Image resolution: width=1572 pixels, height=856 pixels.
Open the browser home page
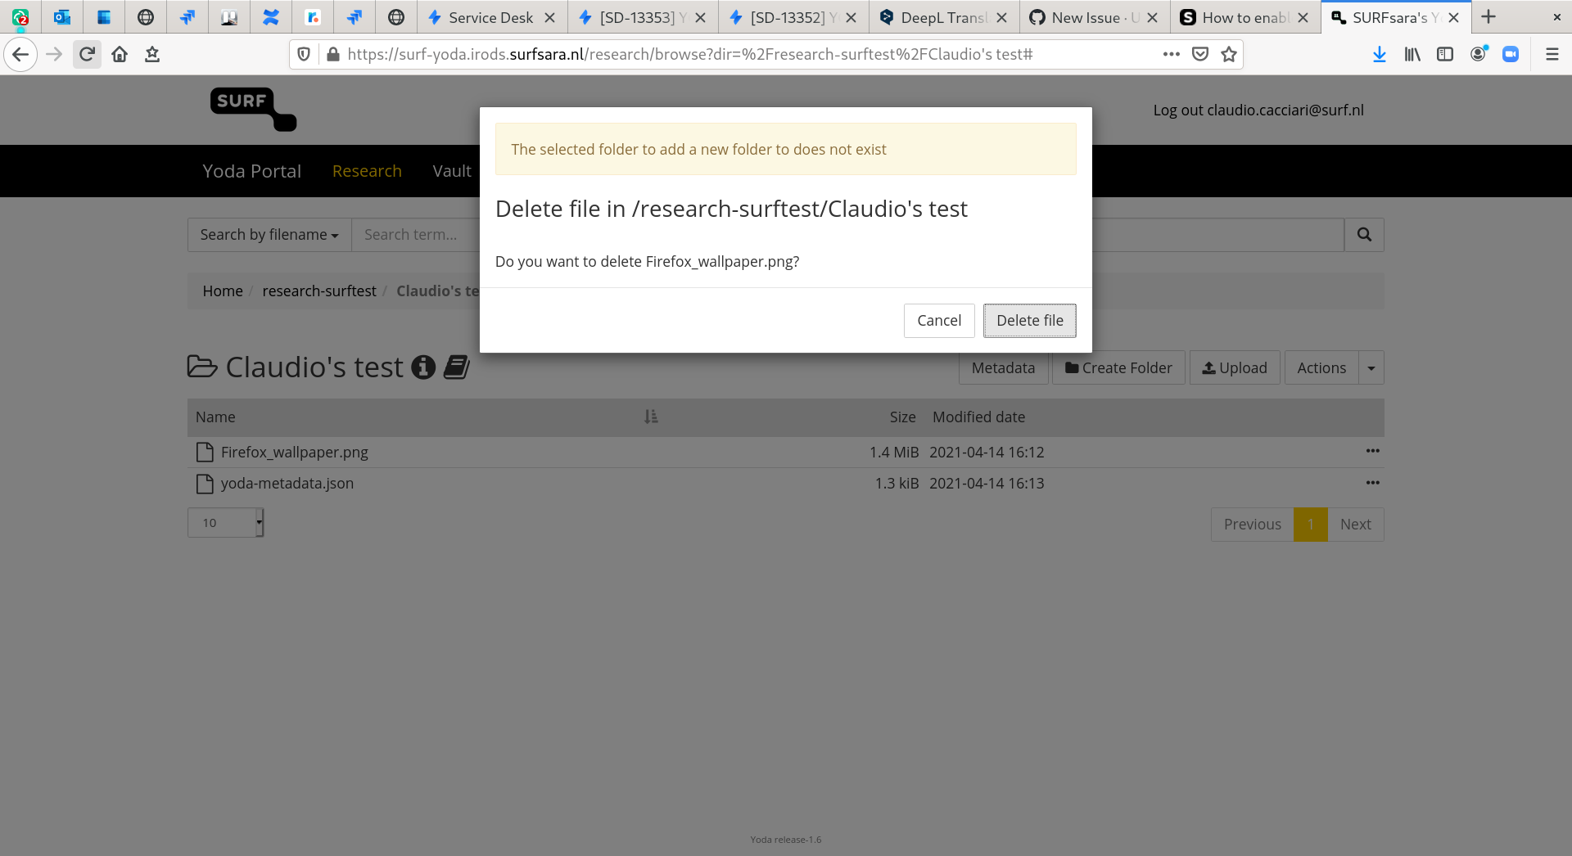coord(120,55)
